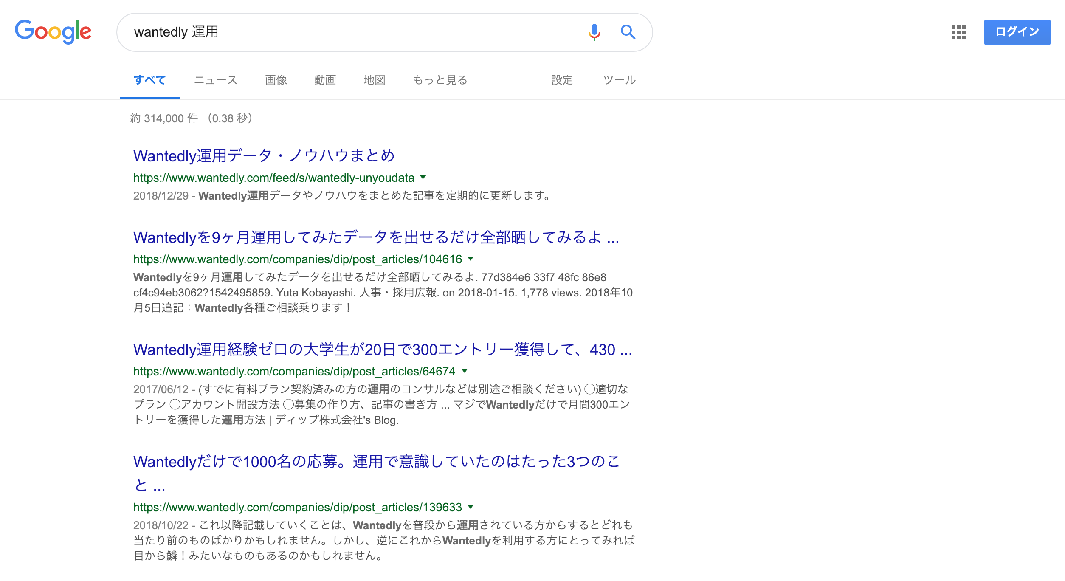The height and width of the screenshot is (581, 1065).
Task: Open the Google apps grid icon
Action: [x=958, y=32]
